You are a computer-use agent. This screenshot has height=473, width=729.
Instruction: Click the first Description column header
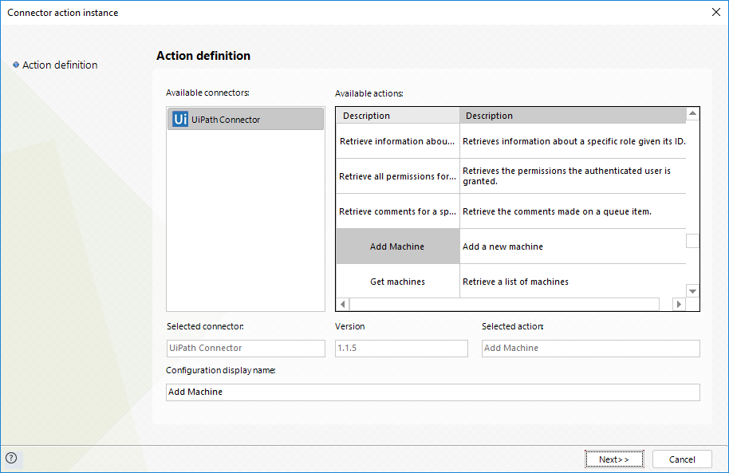(398, 116)
